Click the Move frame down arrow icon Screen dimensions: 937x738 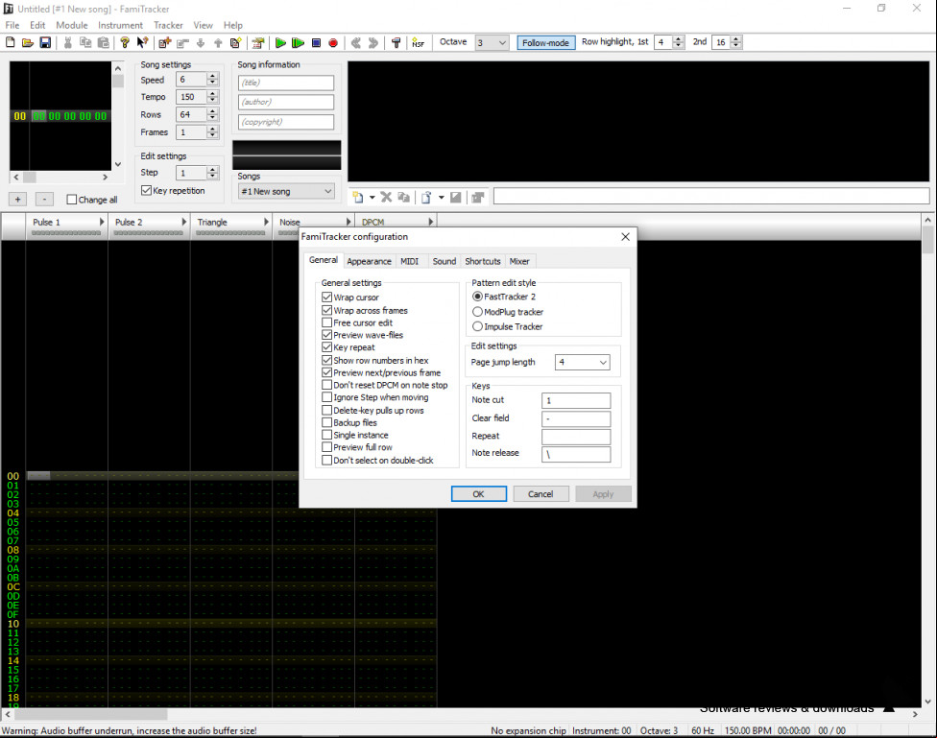tap(201, 42)
